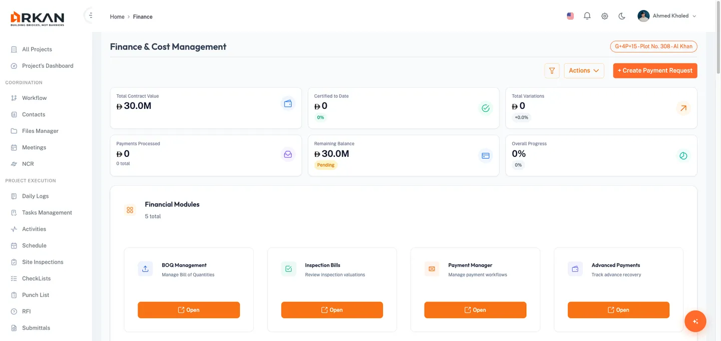
Task: Click the notification bell icon
Action: click(x=587, y=15)
